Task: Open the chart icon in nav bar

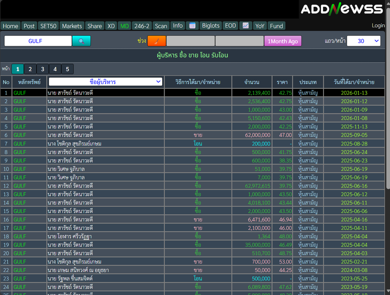Action: 245,26
